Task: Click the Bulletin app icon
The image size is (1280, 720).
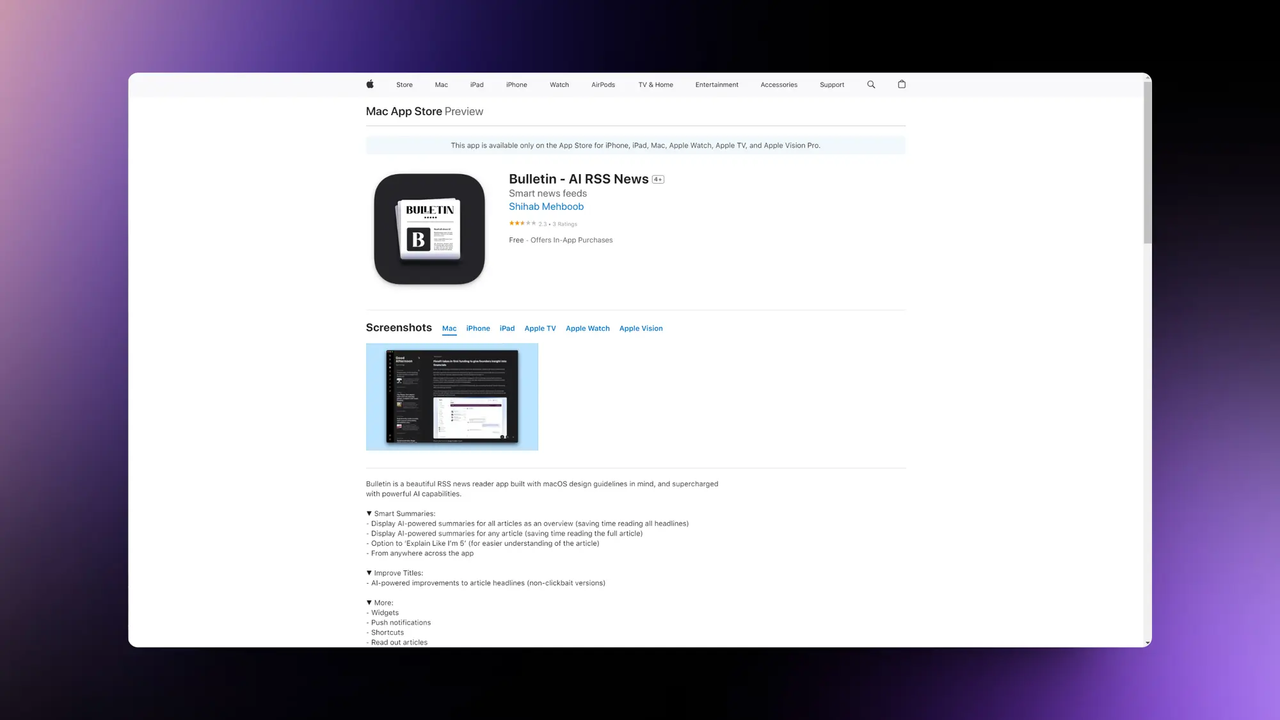Action: [x=429, y=229]
